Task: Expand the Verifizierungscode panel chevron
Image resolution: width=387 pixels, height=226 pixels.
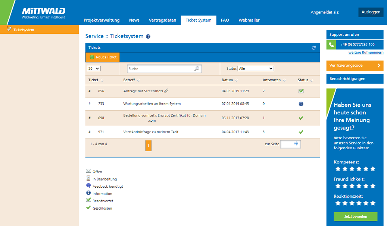Action: point(379,66)
